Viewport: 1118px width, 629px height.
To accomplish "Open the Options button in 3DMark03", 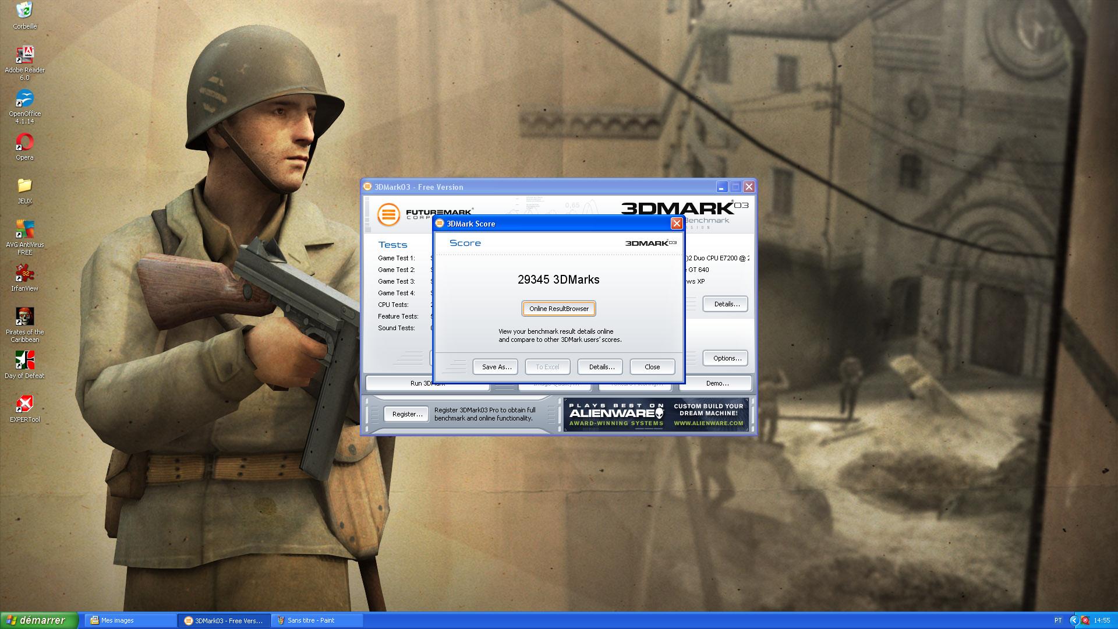I will pos(726,358).
